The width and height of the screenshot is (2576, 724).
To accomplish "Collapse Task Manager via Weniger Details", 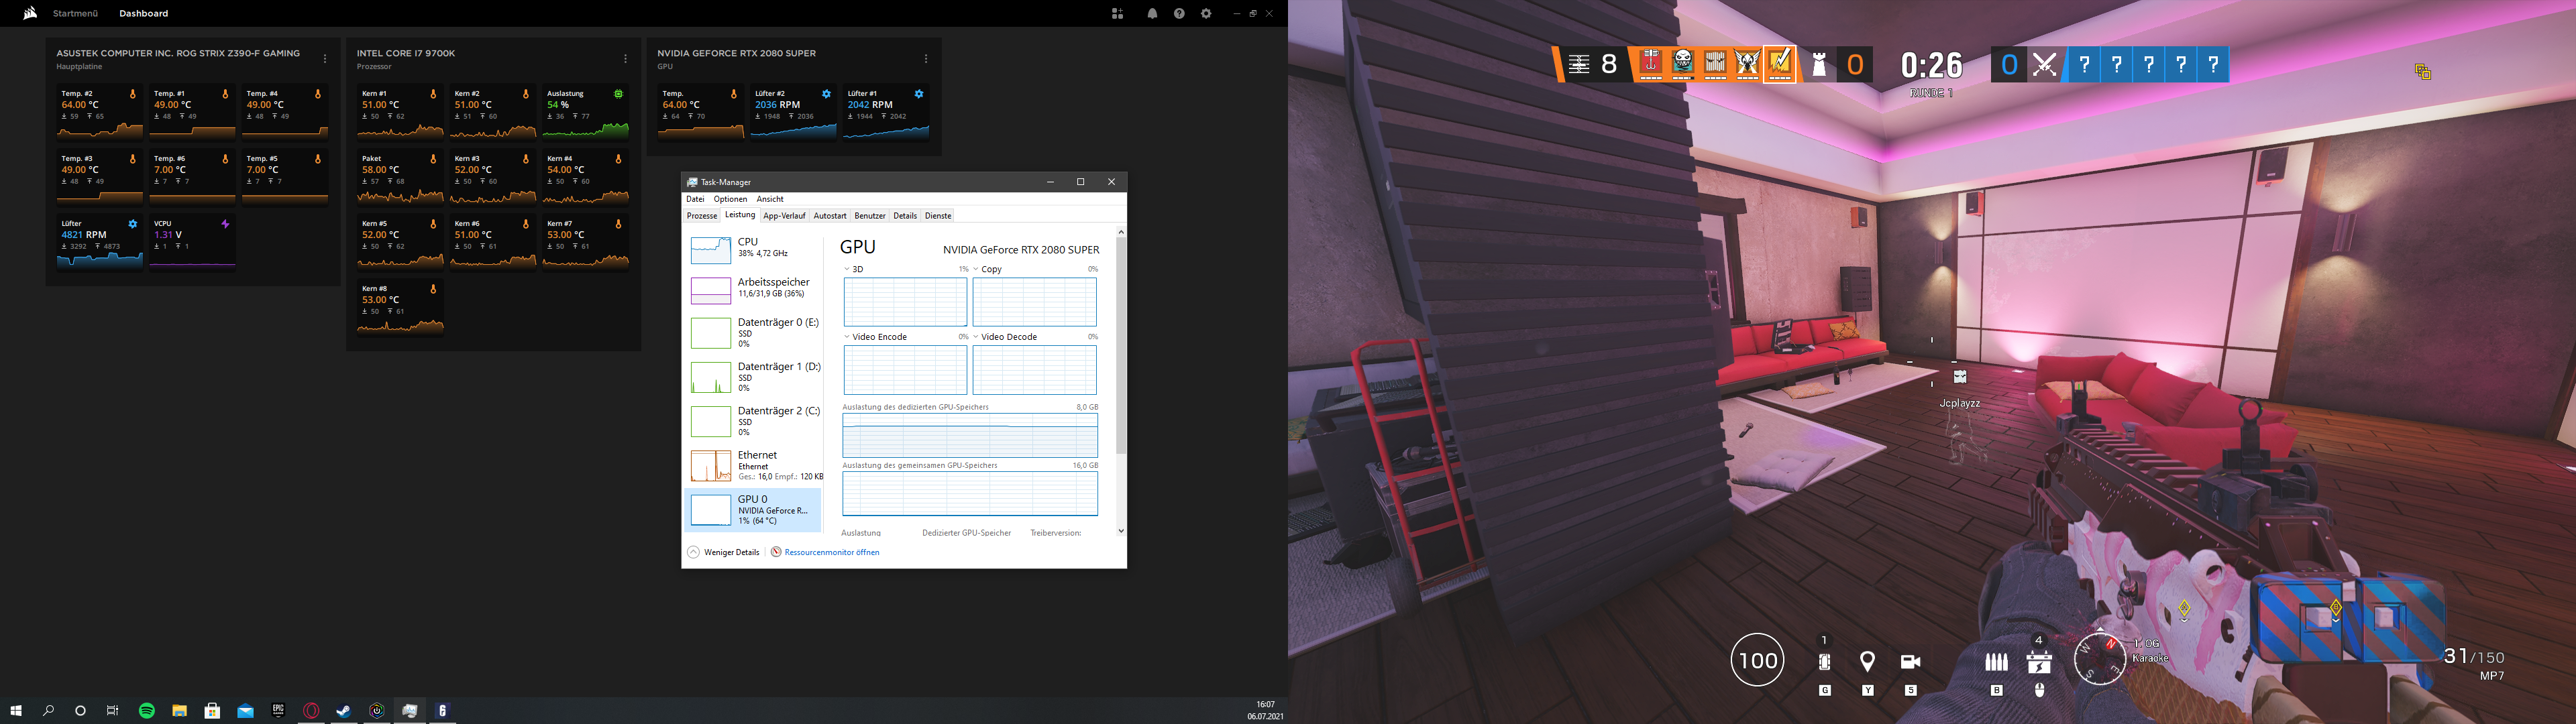I will (724, 552).
